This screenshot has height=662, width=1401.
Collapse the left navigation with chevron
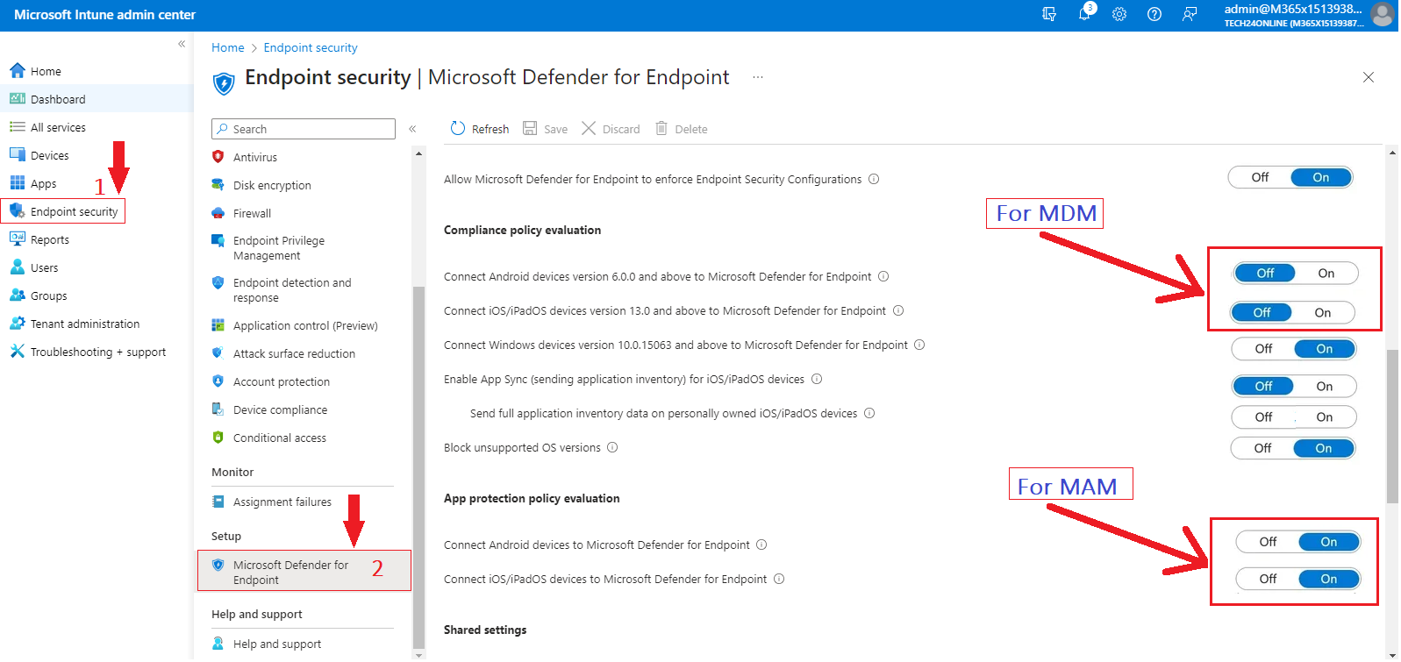(182, 44)
